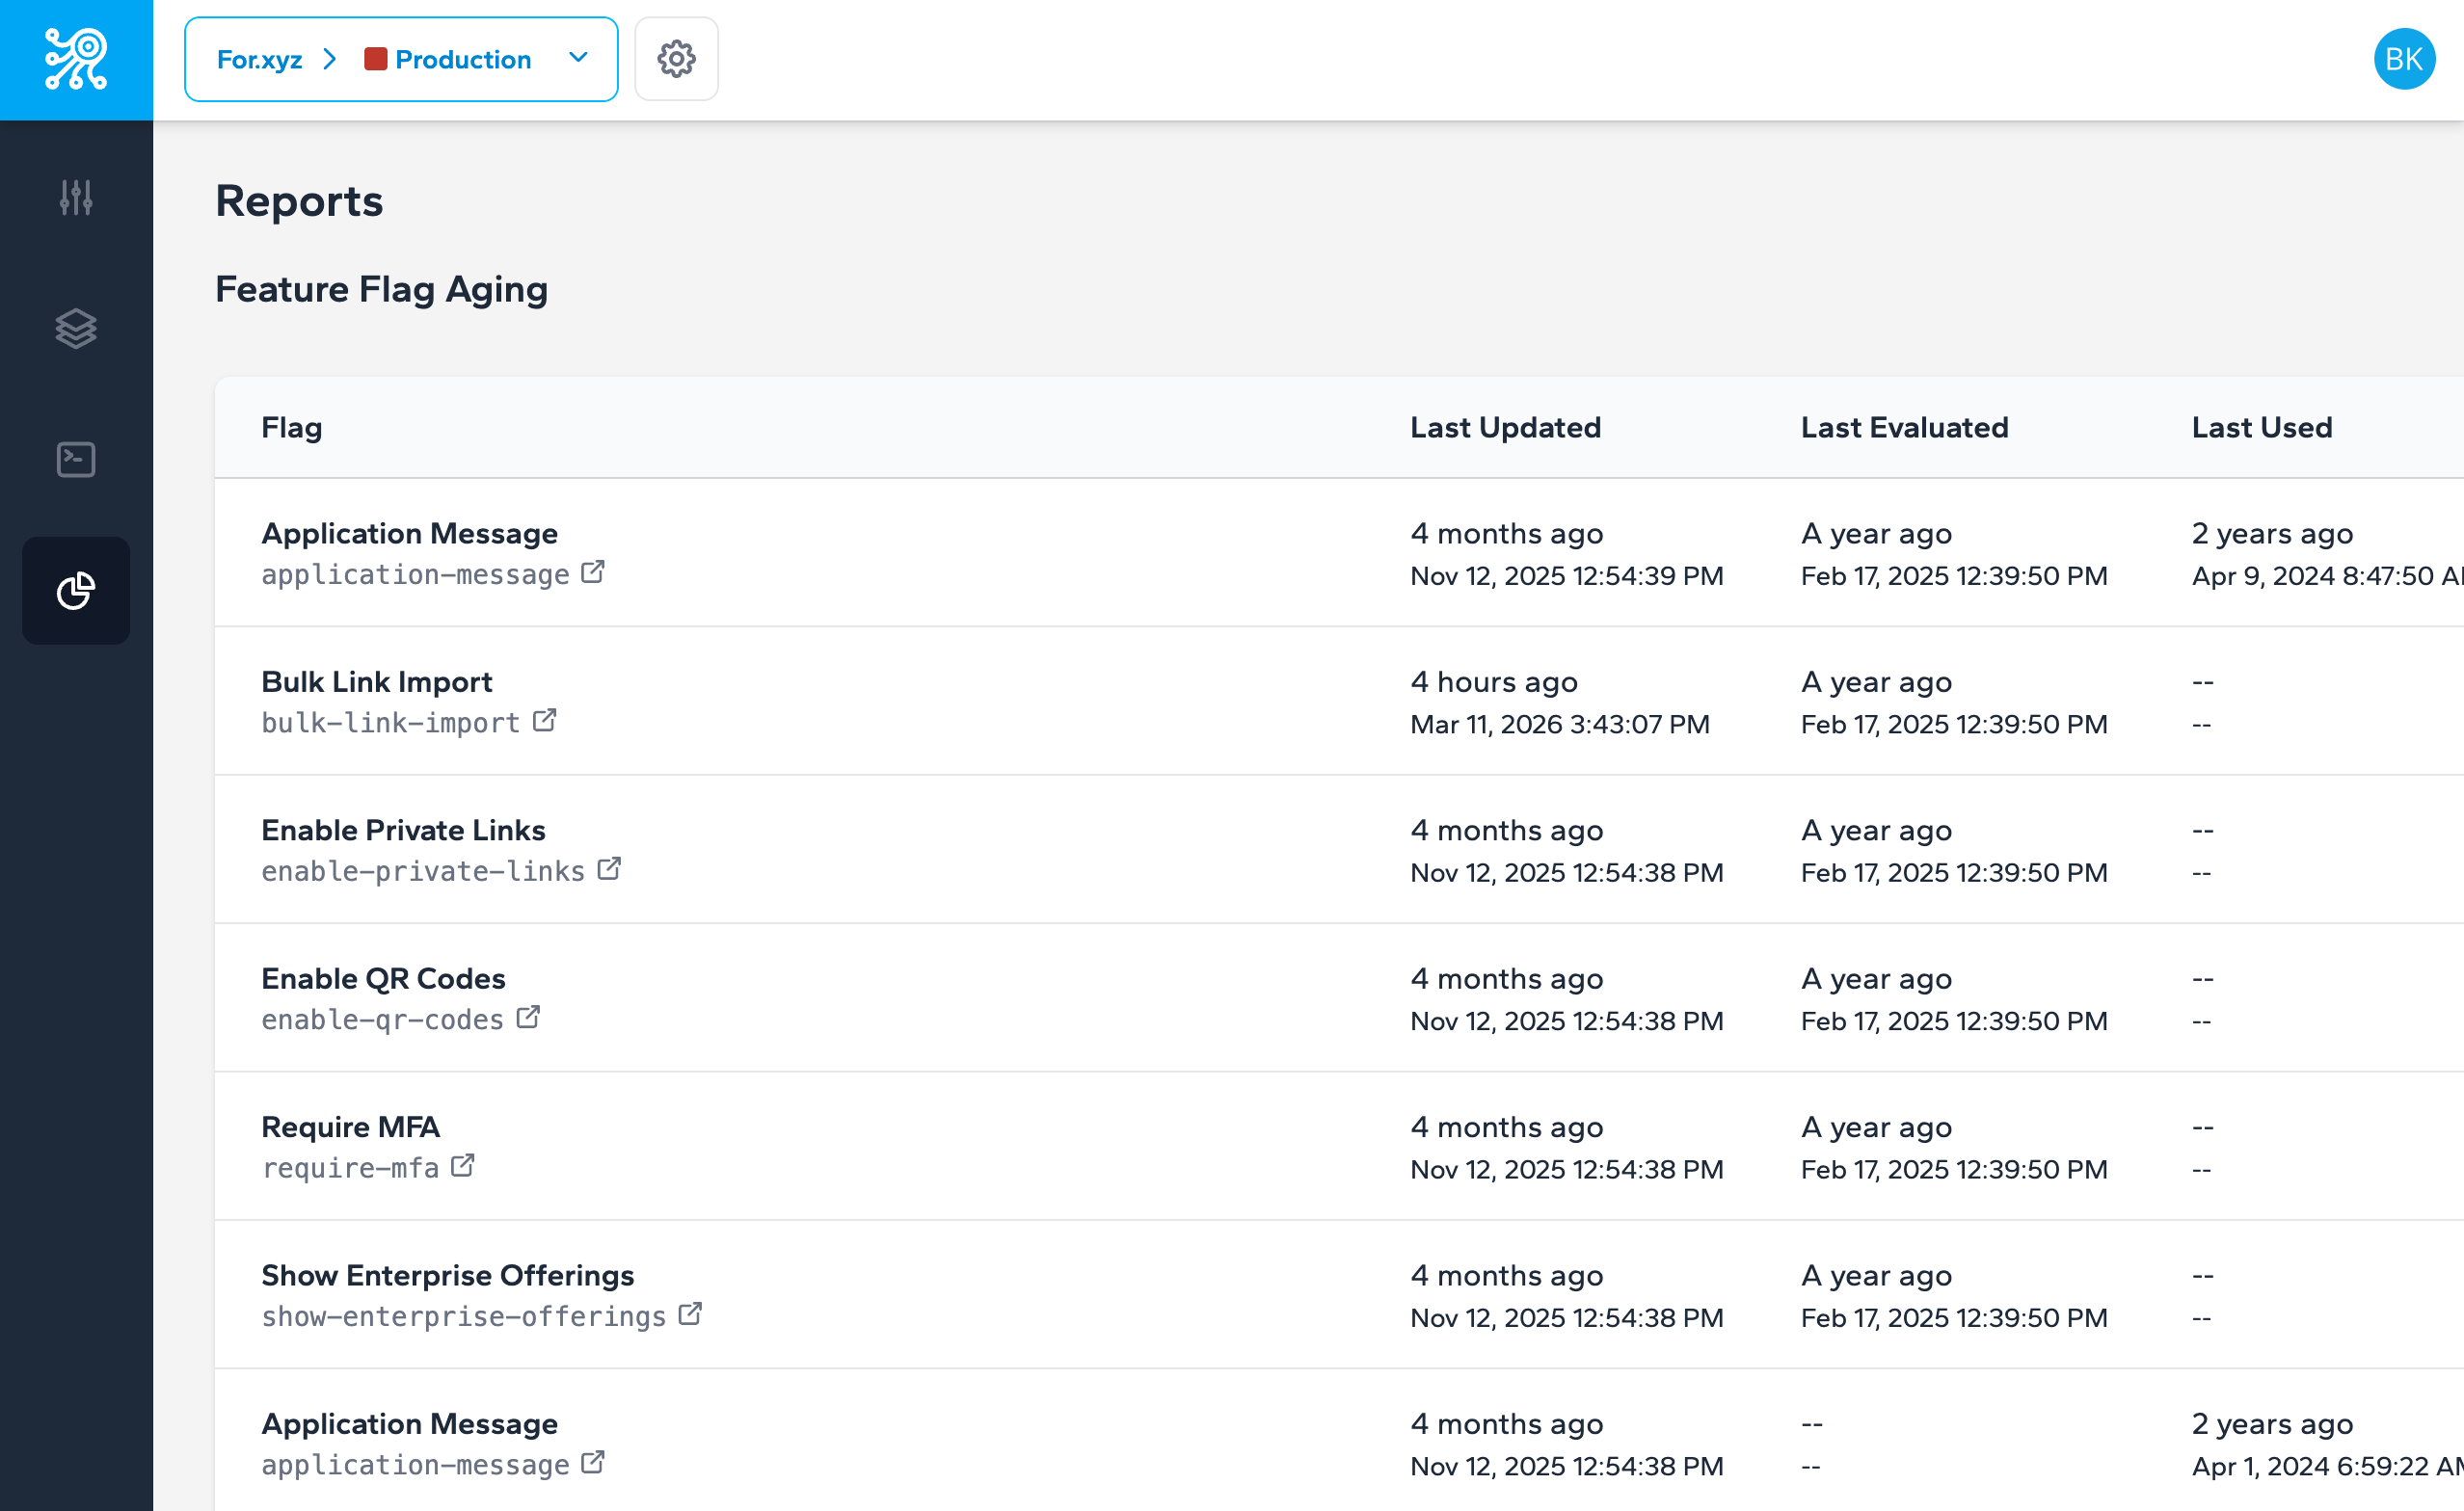Open the enable-qr-codes external link icon
The width and height of the screenshot is (2464, 1511).
click(x=529, y=1017)
